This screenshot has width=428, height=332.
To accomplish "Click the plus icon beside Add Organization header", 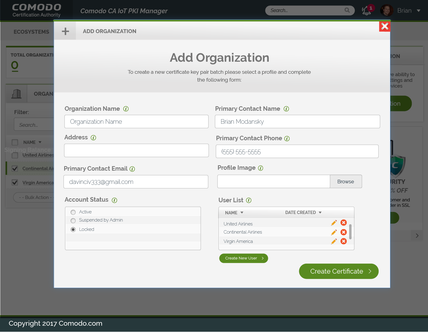I will [x=65, y=31].
